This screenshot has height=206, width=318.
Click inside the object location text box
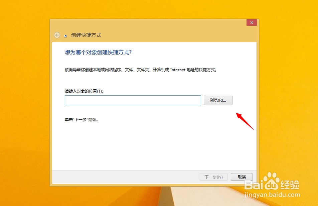133,100
